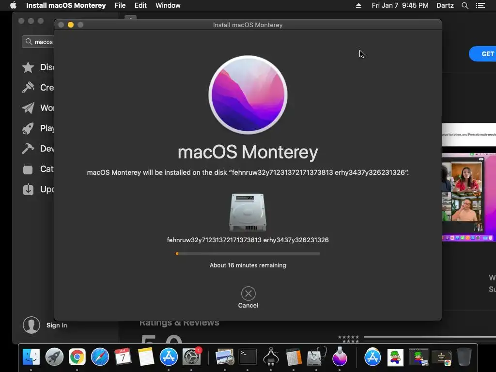Open System Information from the Dock
The width and height of the screenshot is (496, 372).
click(x=271, y=357)
